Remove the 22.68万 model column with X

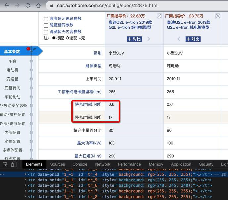(x=159, y=16)
